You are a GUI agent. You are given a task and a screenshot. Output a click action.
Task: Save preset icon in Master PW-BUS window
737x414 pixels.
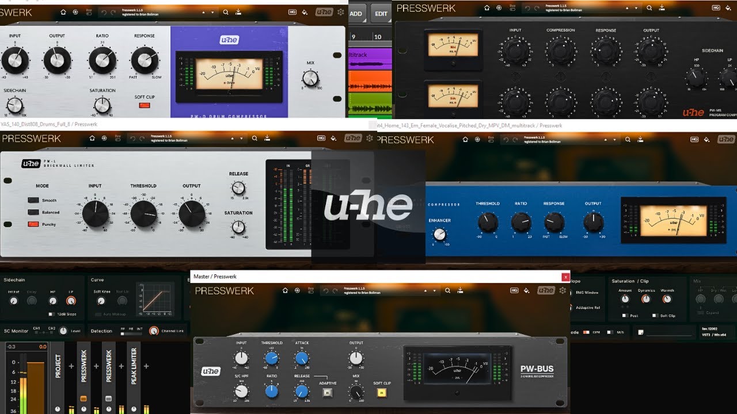460,290
